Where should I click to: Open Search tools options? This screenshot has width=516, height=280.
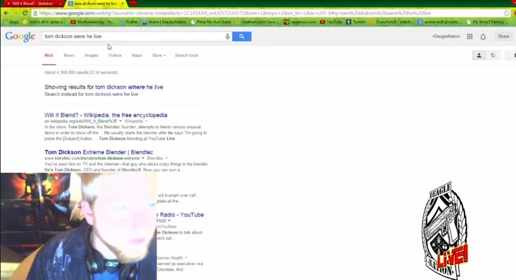[186, 55]
